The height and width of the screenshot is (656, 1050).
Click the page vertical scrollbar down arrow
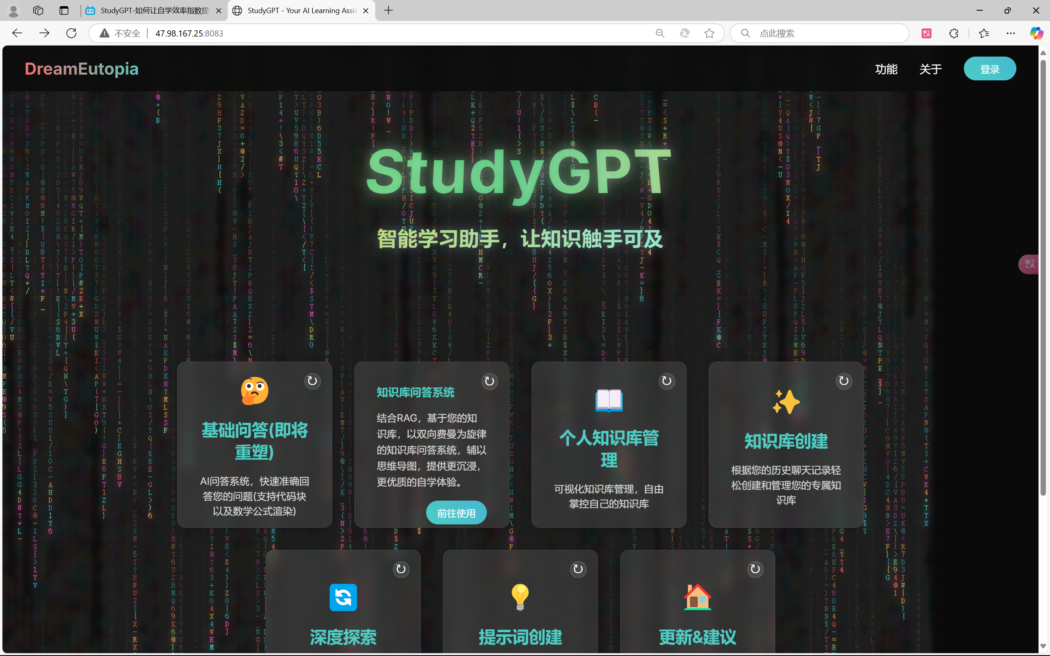pos(1043,647)
